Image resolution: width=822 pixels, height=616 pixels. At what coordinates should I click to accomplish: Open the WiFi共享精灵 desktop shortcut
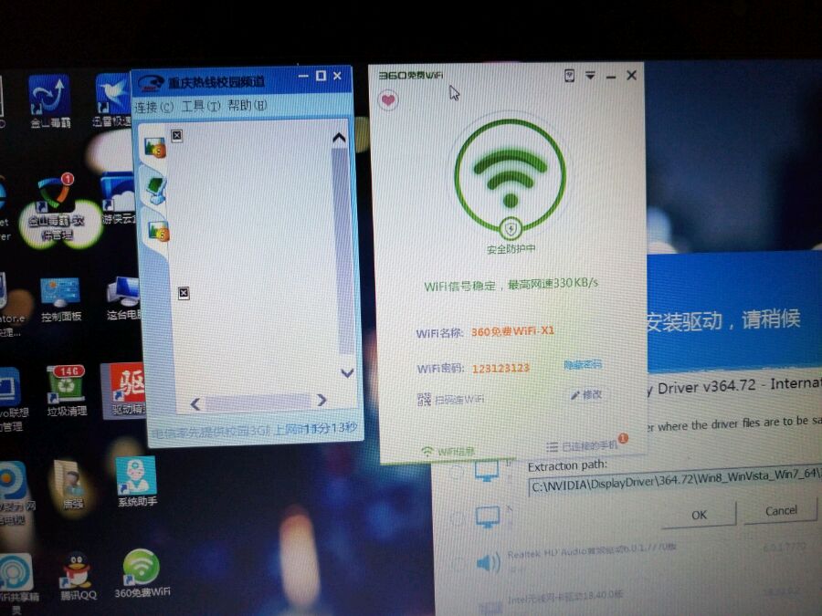tap(18, 582)
